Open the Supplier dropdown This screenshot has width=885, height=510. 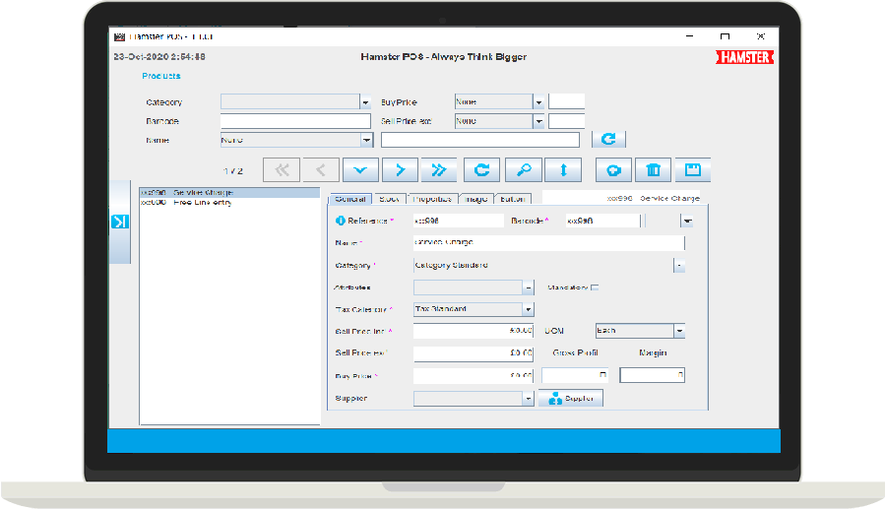tap(528, 398)
